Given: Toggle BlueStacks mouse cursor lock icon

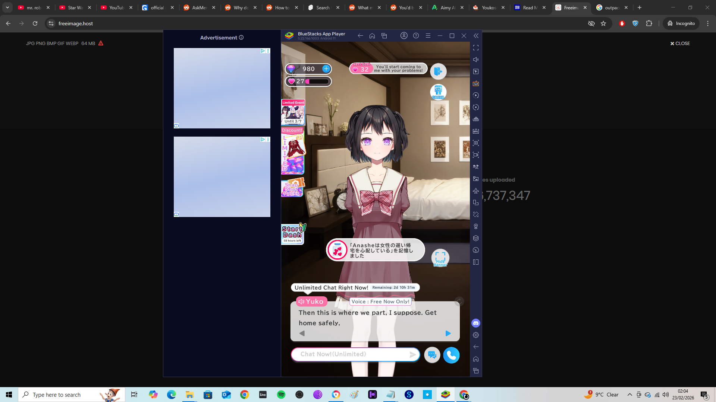Looking at the screenshot, I should 476,71.
